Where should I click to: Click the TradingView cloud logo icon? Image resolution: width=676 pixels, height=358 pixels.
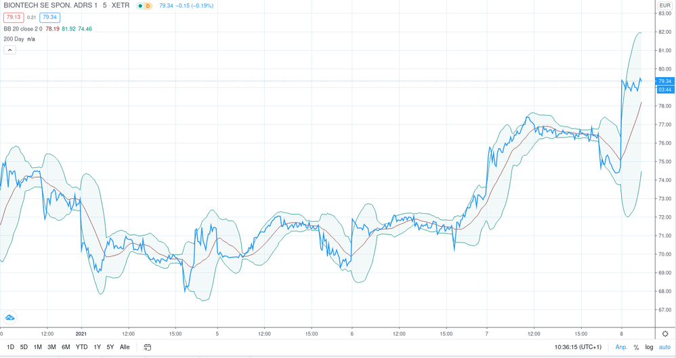pos(10,317)
